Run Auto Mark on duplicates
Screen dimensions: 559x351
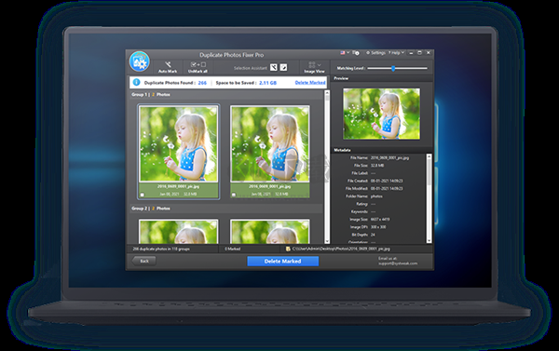168,67
